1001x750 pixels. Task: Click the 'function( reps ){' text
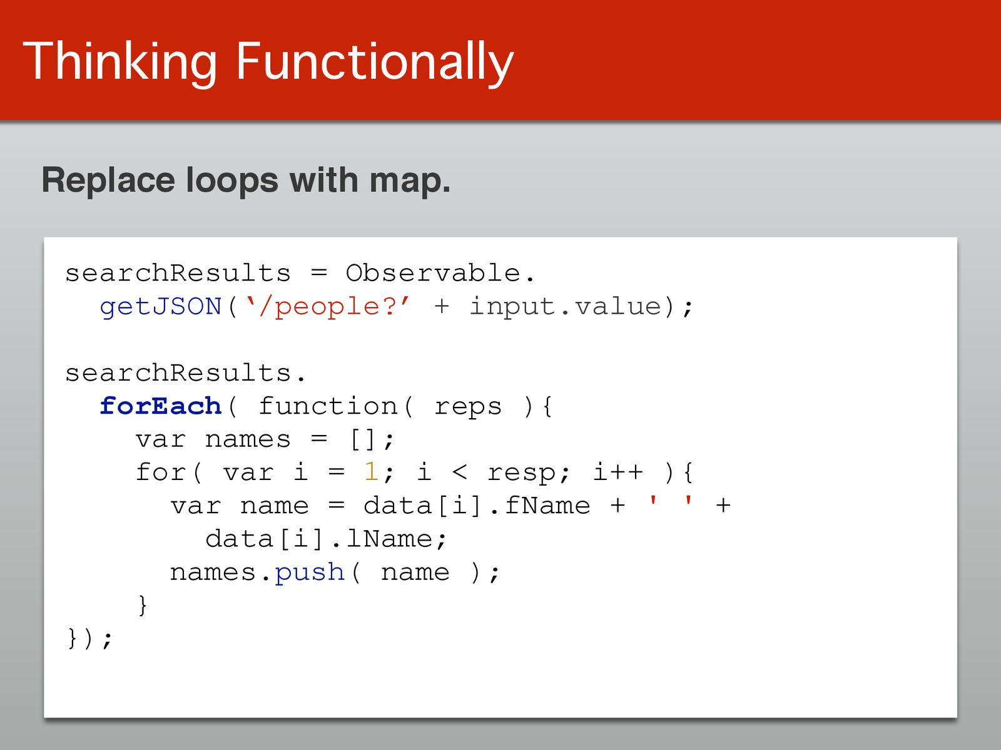[x=405, y=406]
